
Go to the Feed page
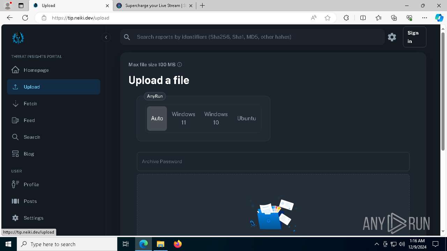[x=53, y=120]
